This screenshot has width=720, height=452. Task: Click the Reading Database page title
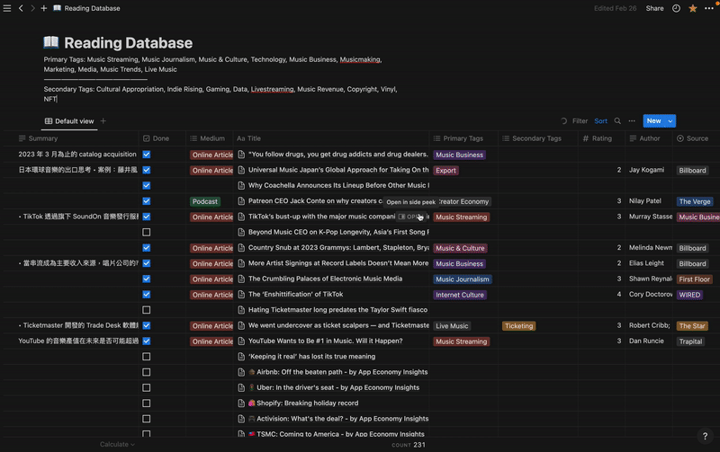[128, 42]
